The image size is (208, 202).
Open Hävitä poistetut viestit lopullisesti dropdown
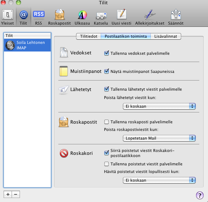[x=159, y=180]
